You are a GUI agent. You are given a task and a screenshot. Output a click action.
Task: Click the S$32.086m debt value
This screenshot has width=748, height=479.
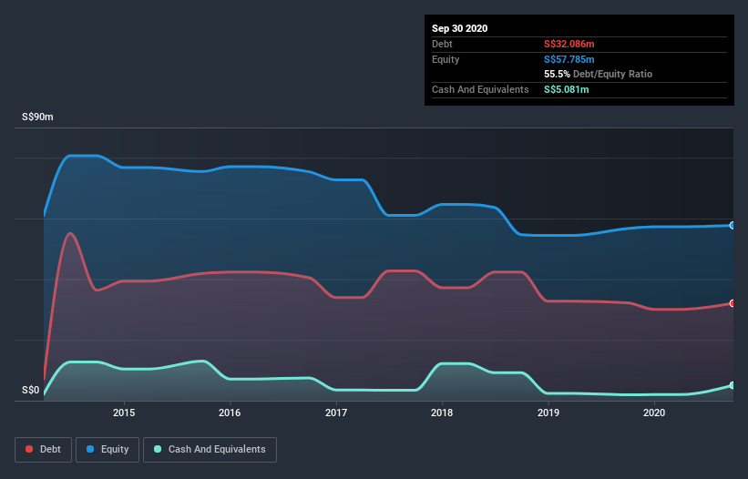coord(569,44)
